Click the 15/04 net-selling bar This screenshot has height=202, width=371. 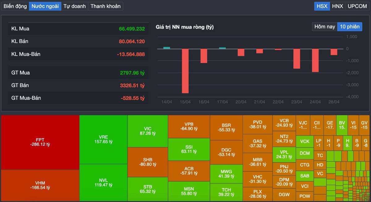(185, 71)
